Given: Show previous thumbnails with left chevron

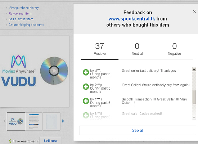Looking at the screenshot, I should click(x=5, y=121).
